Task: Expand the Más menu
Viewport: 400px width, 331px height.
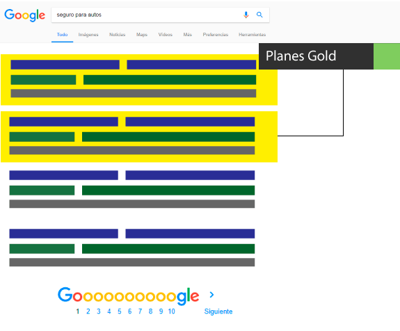Action: tap(188, 35)
